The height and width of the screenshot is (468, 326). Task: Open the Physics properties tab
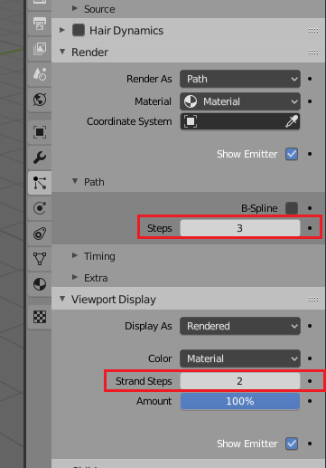click(40, 208)
